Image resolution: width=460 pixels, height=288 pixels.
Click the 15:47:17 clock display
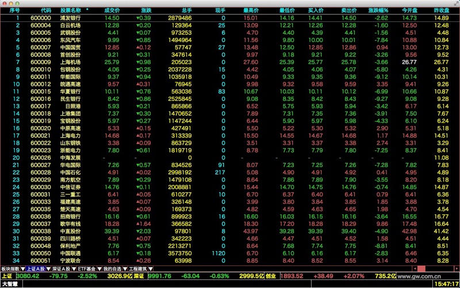point(447,285)
